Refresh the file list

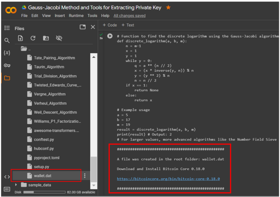point(33,38)
